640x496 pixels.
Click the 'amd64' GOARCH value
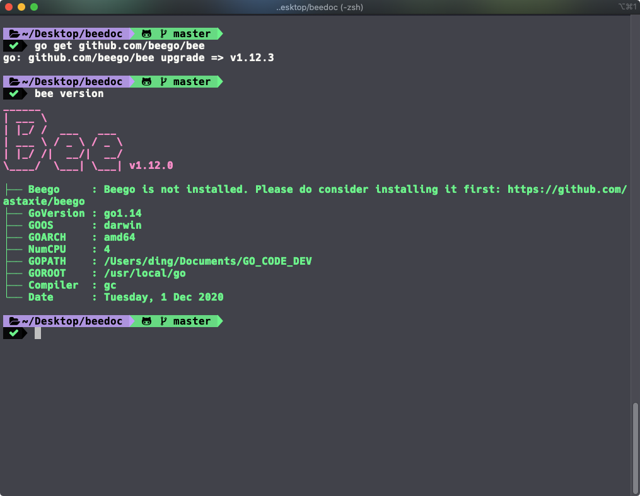click(x=120, y=238)
